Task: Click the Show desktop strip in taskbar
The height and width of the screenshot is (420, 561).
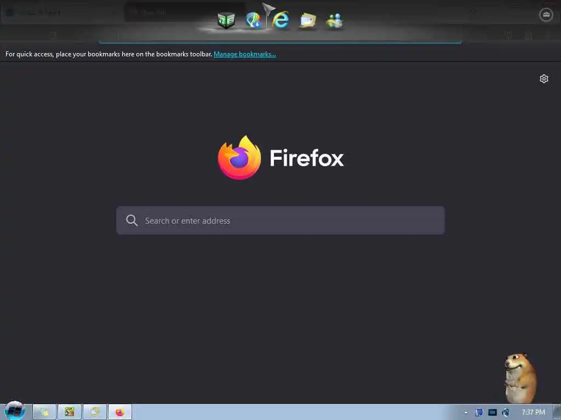Action: pyautogui.click(x=557, y=412)
